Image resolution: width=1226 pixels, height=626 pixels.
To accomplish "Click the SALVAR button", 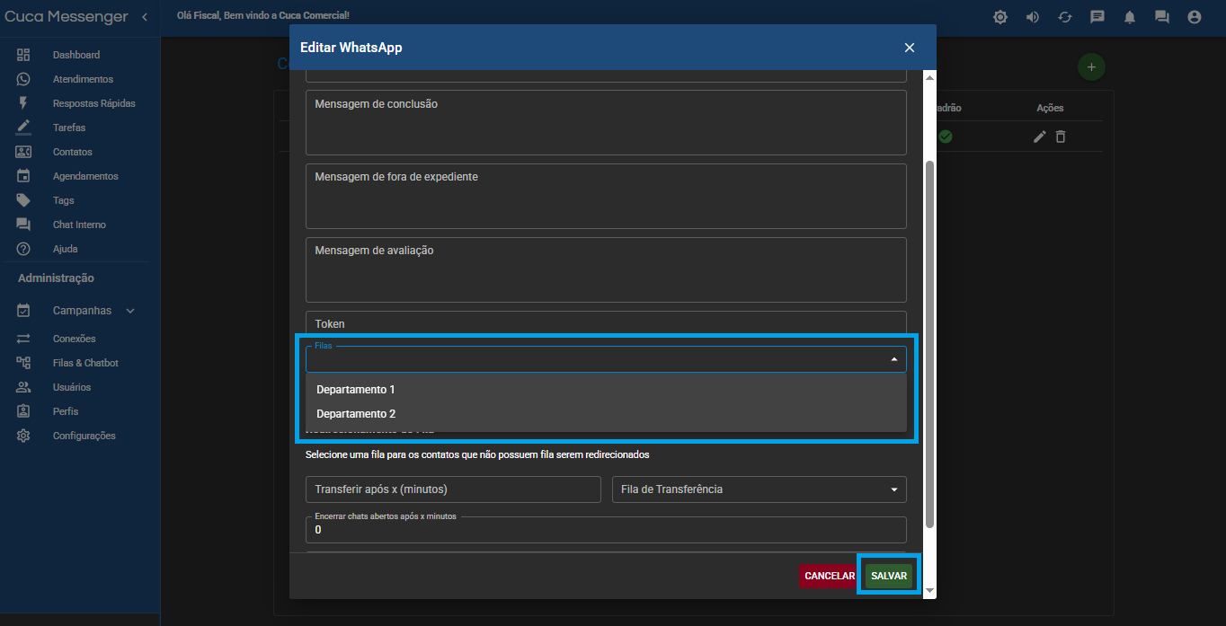I will coord(889,576).
